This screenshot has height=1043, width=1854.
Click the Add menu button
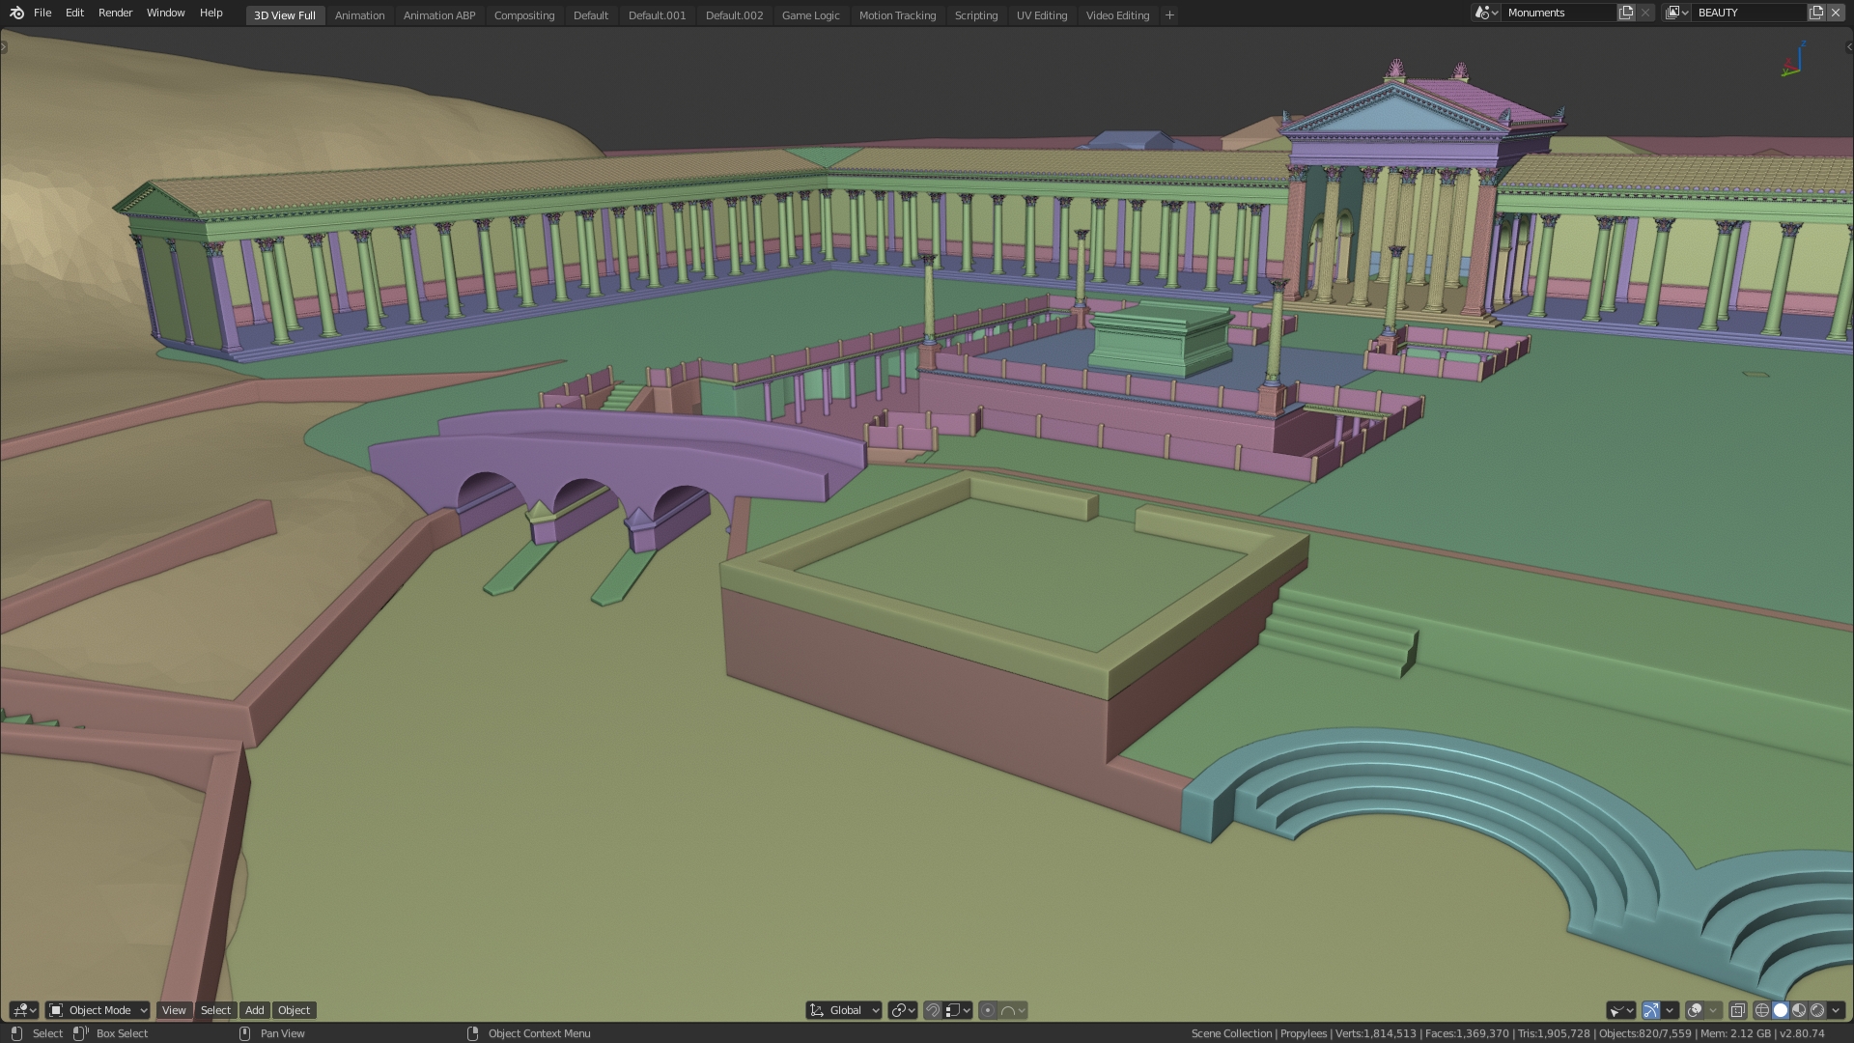254,1010
